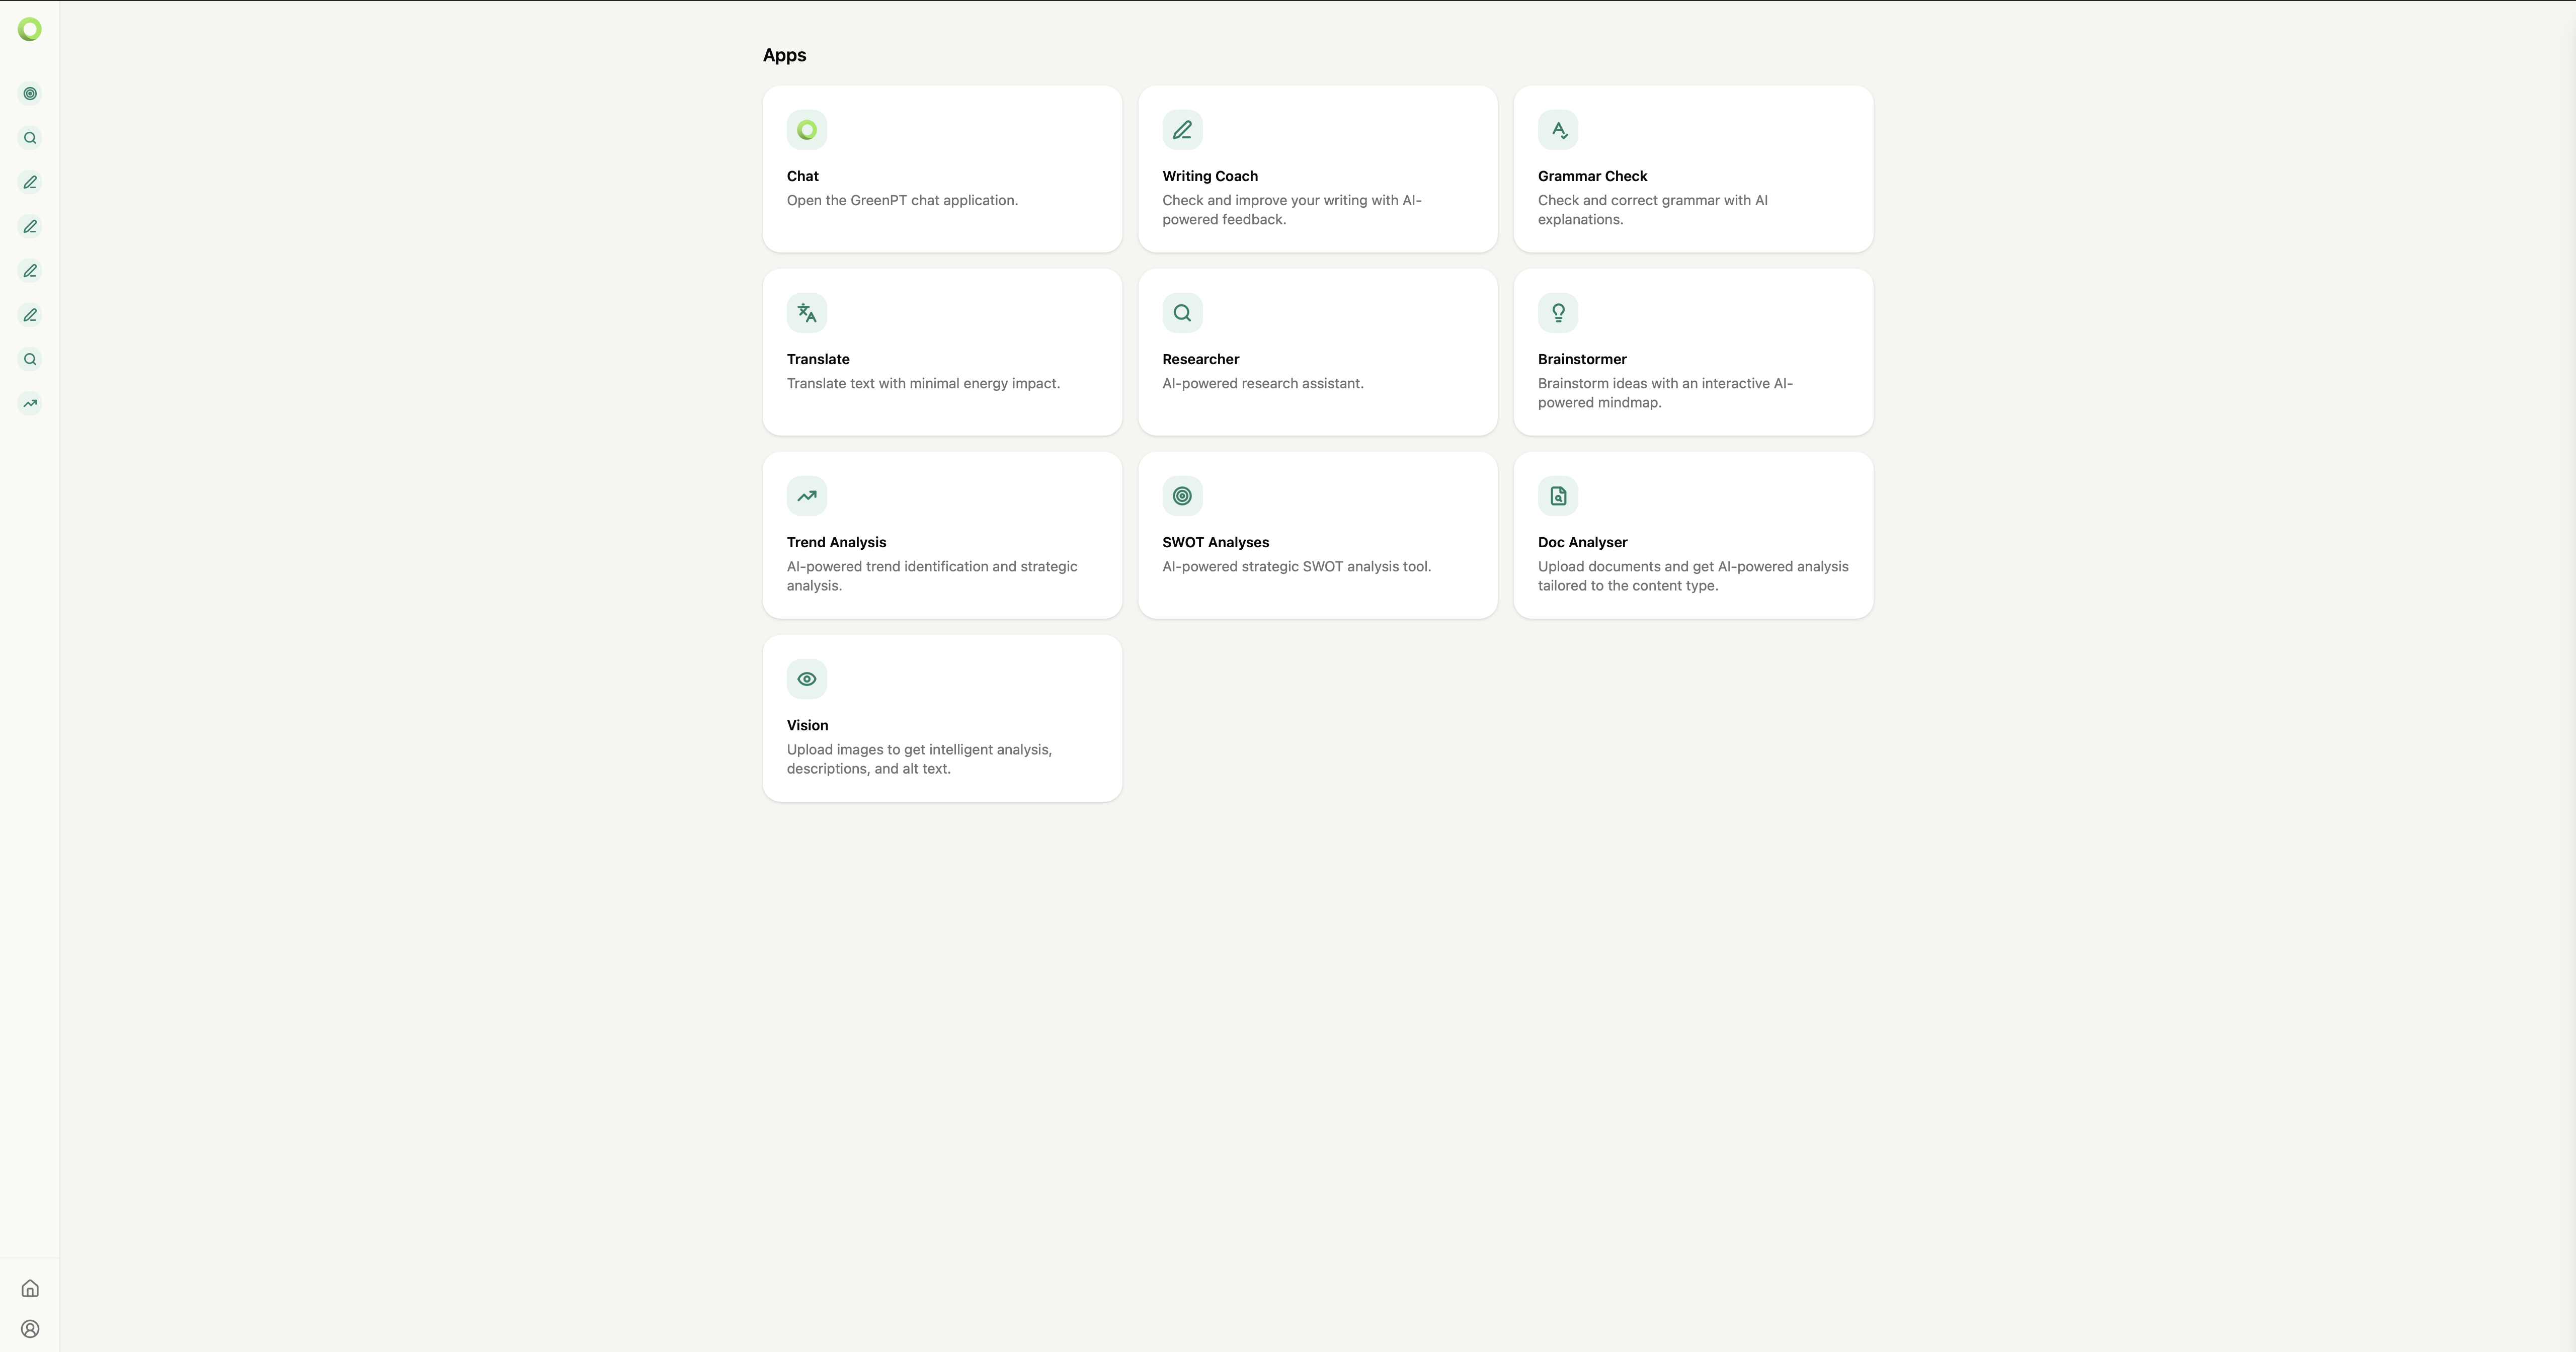This screenshot has height=1352, width=2576.
Task: Click the bottom-most pencil icon in sidebar
Action: 30,315
